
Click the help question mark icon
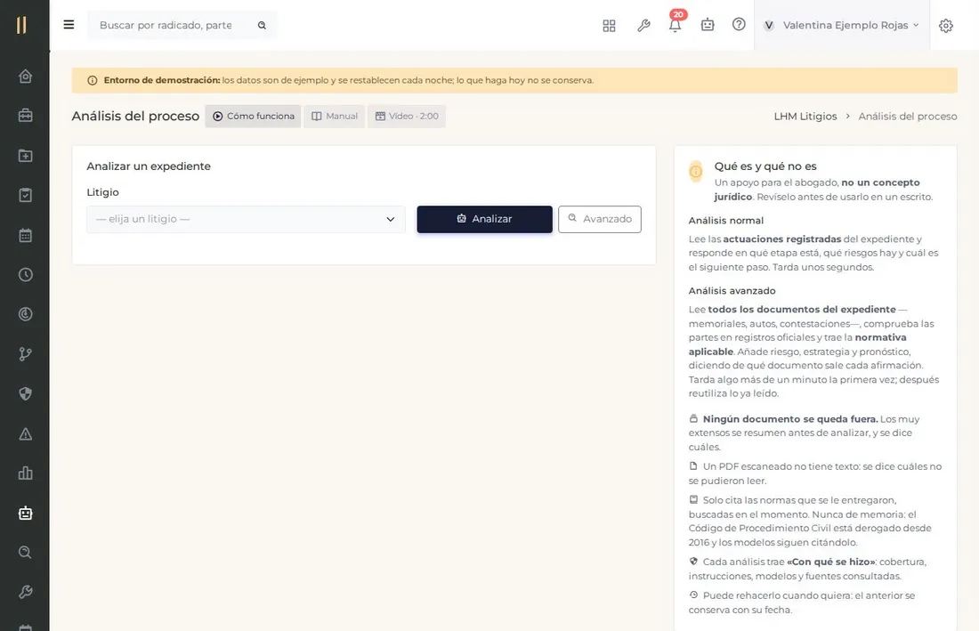(x=739, y=24)
